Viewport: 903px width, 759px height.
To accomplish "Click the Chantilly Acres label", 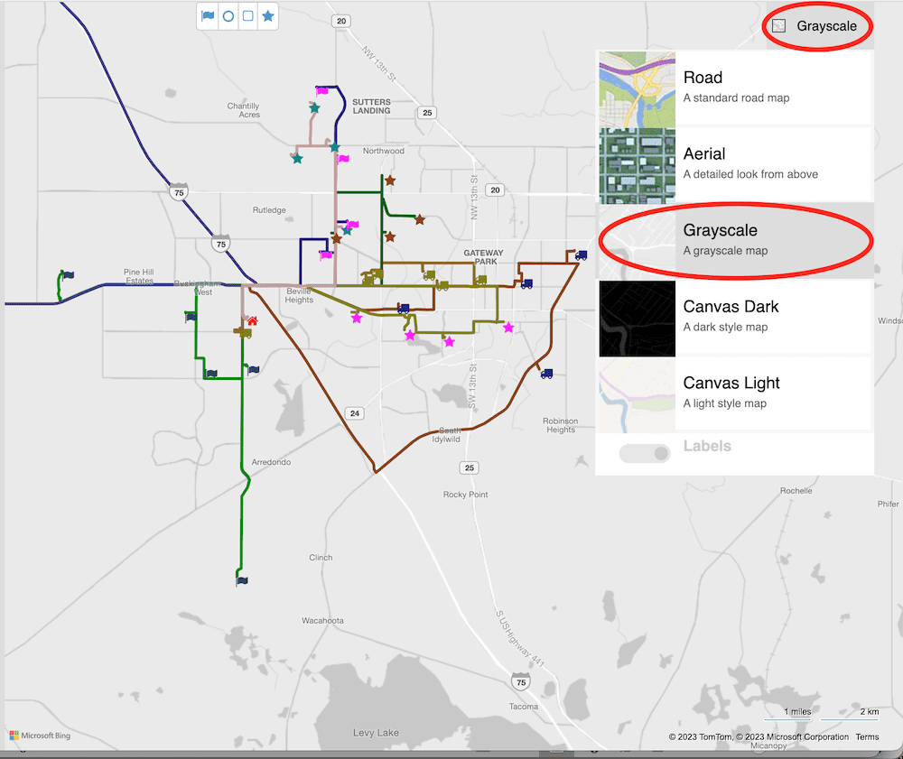I will point(244,110).
